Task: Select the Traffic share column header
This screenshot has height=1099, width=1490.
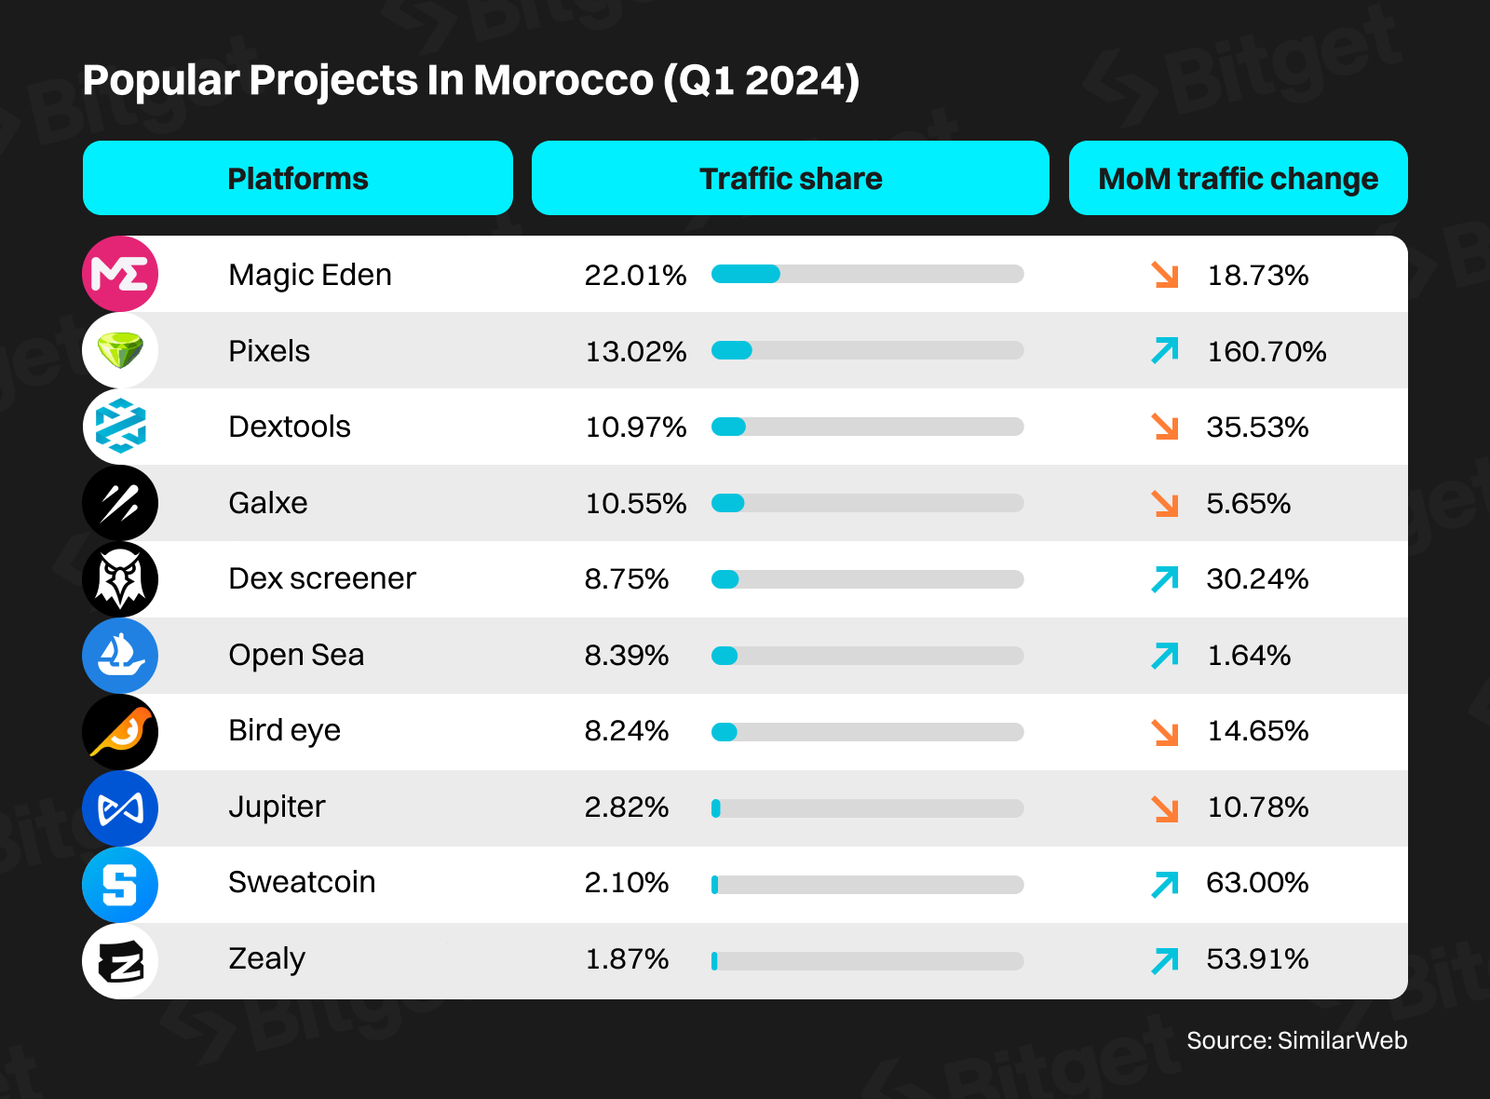Action: coord(790,178)
